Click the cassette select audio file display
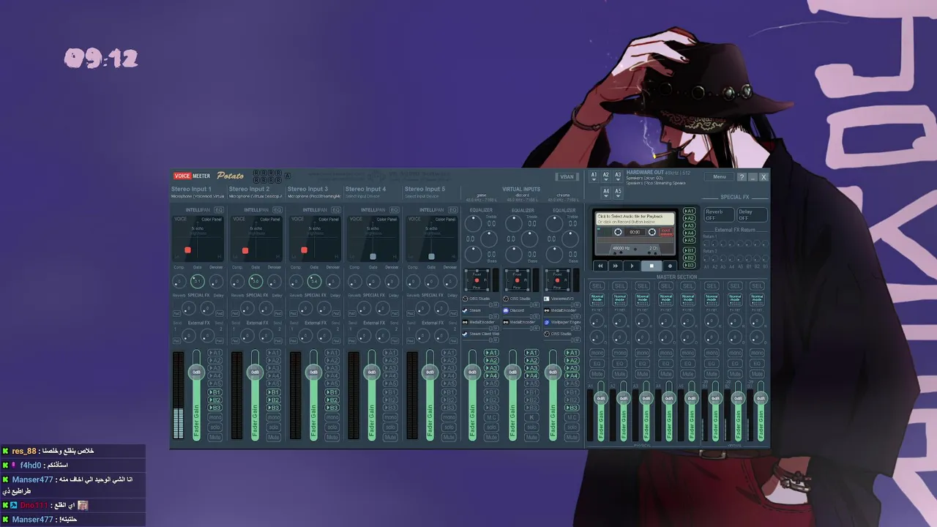The width and height of the screenshot is (937, 527). click(635, 219)
